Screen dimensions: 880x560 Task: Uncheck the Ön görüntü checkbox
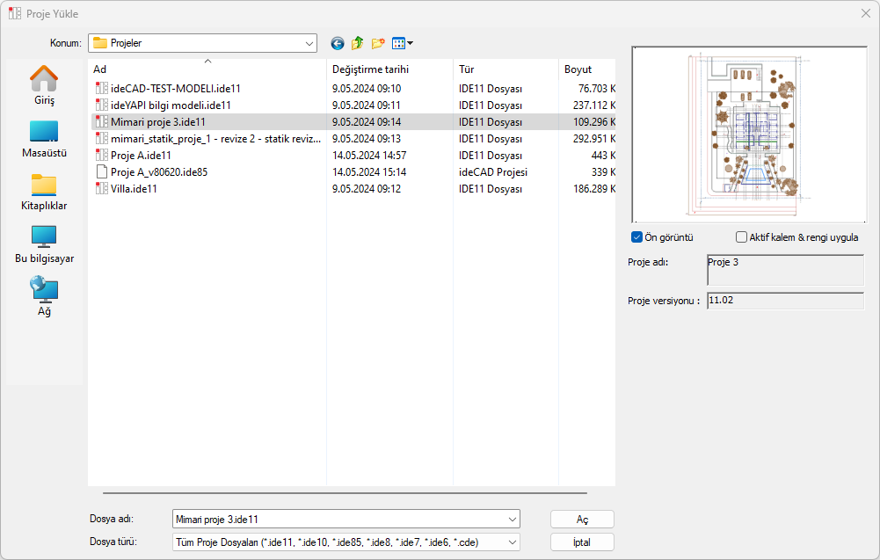(636, 237)
